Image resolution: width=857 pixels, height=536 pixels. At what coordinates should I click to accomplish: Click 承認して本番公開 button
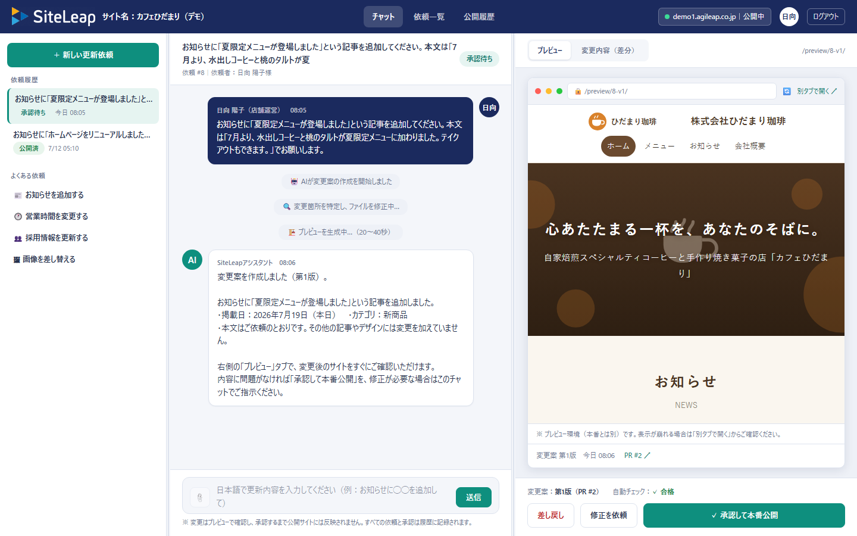pos(744,515)
